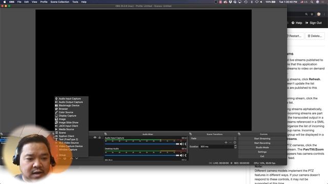328x184 pixels.
Task: Open OBS Settings button
Action: [262, 152]
